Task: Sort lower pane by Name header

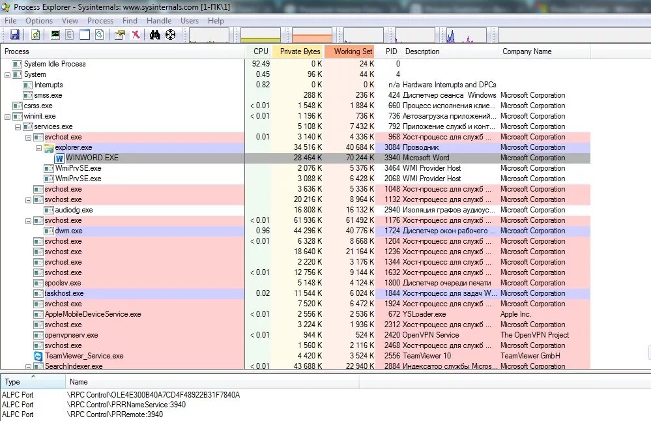Action: pyautogui.click(x=212, y=382)
